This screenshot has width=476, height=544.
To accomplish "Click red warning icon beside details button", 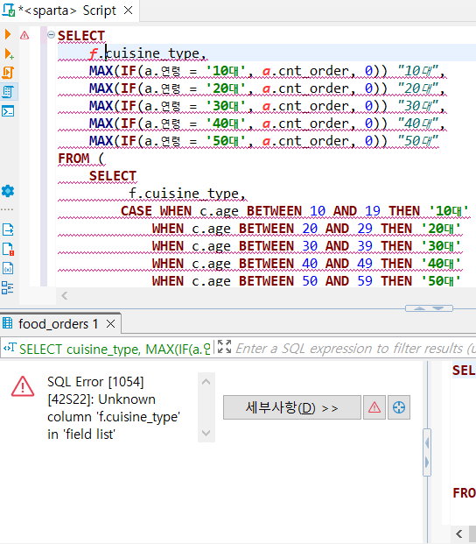I will click(x=374, y=407).
